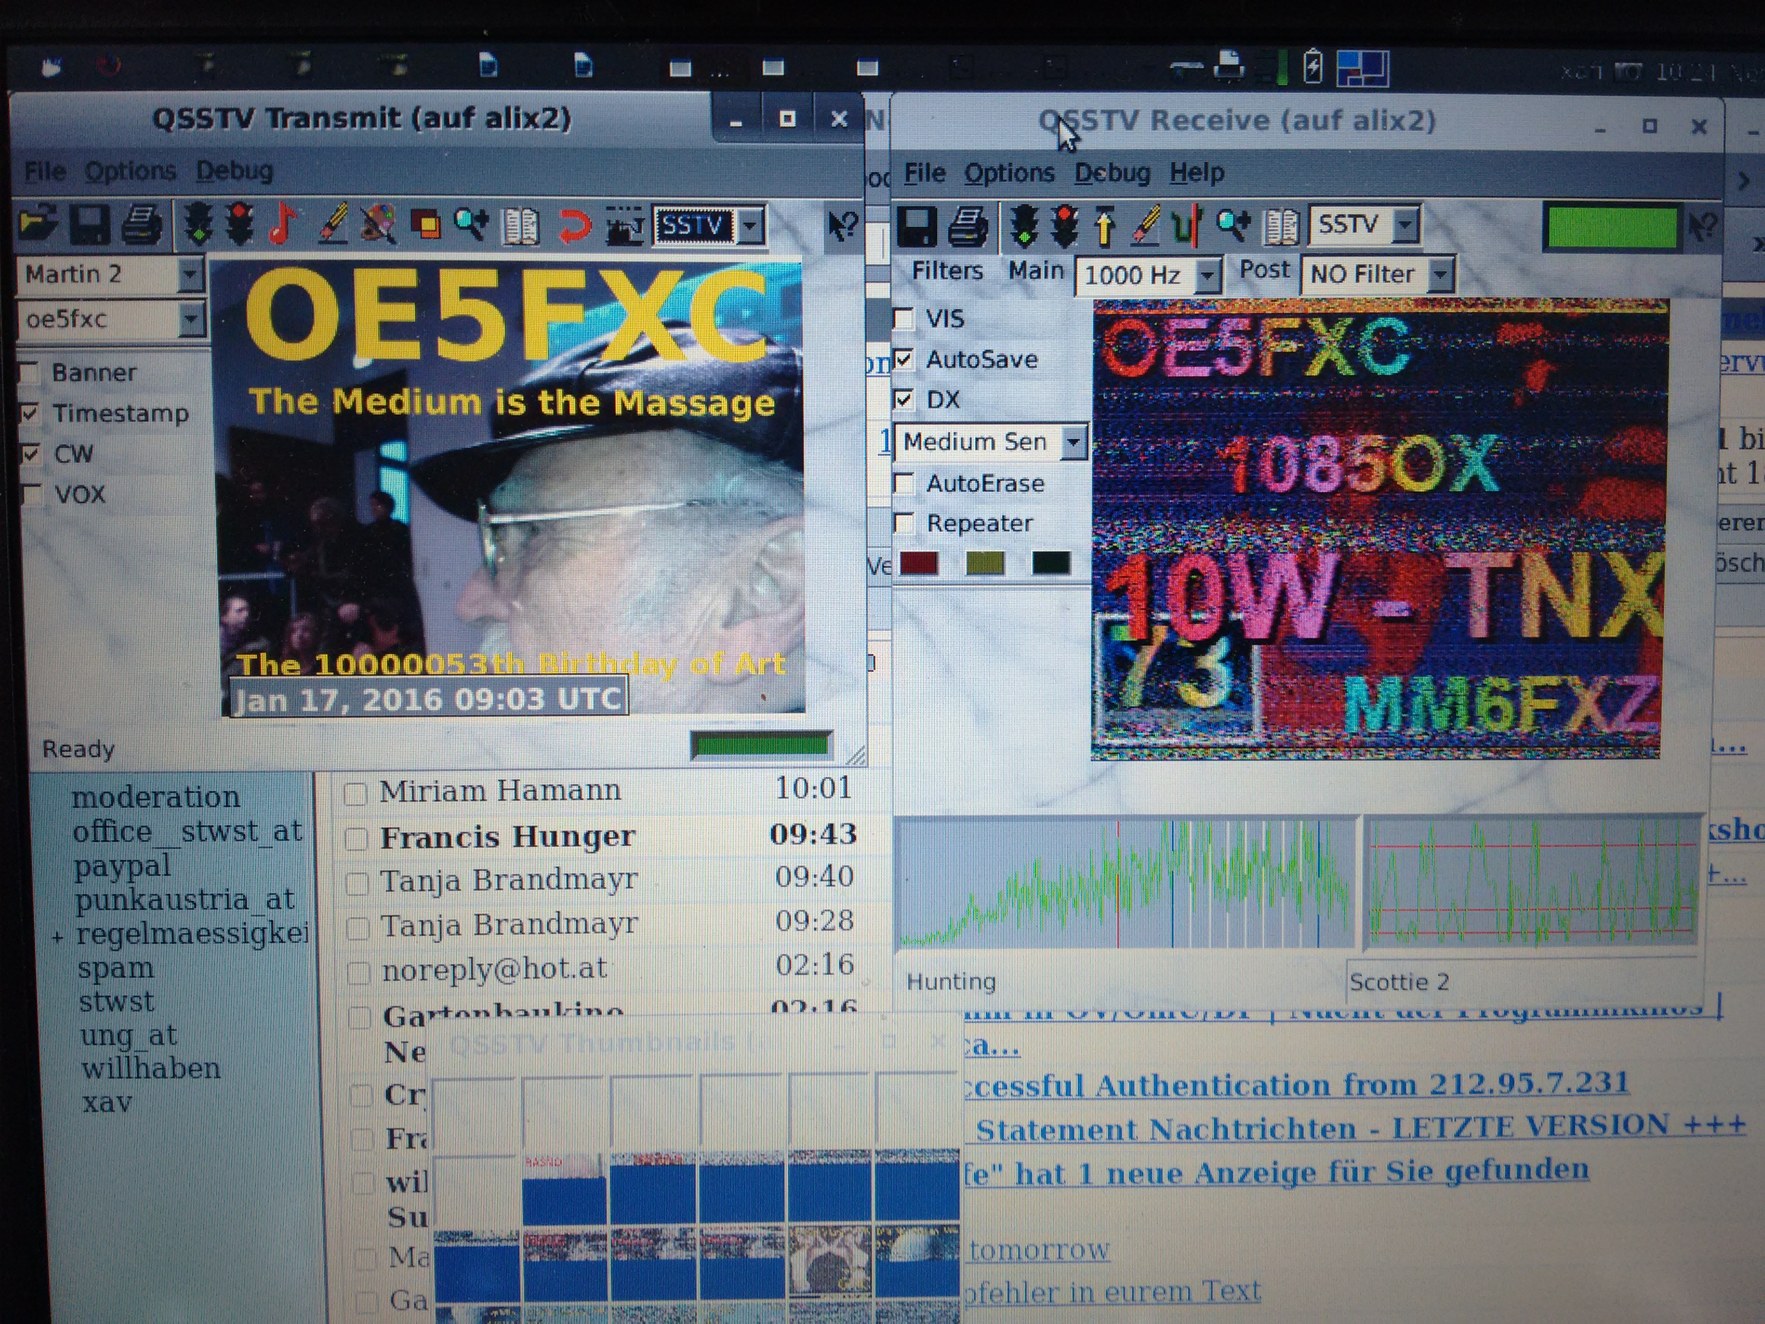
Task: Select the spam mail folder
Action: pos(115,968)
